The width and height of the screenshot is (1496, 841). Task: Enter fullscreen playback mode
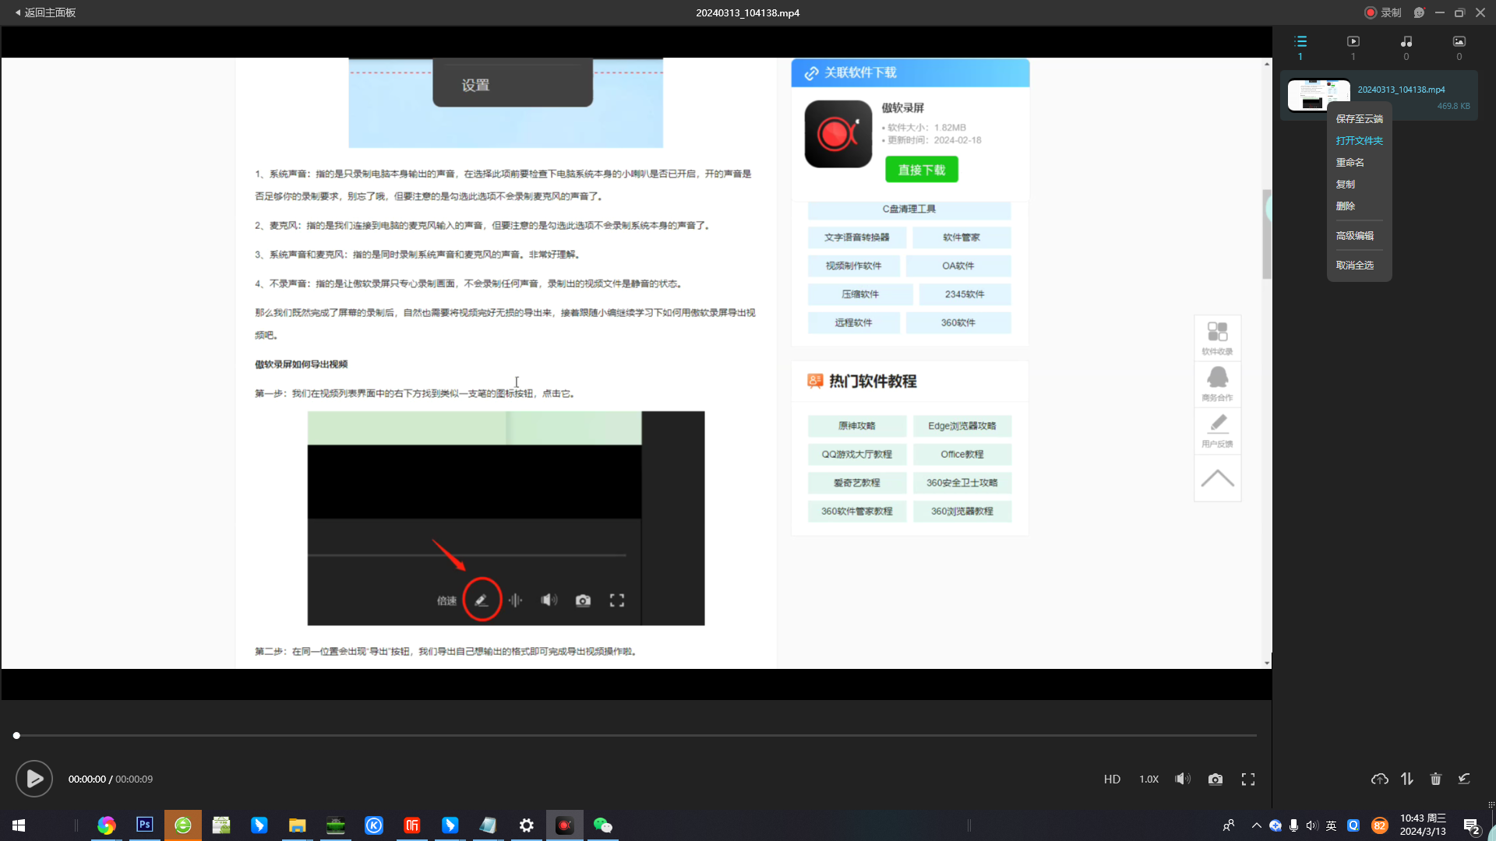pyautogui.click(x=1248, y=779)
